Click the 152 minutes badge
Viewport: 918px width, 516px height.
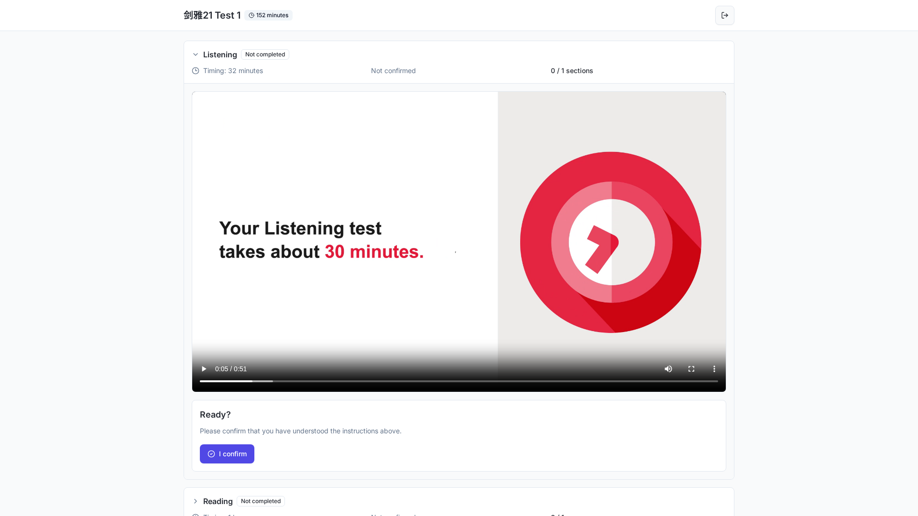coord(268,15)
